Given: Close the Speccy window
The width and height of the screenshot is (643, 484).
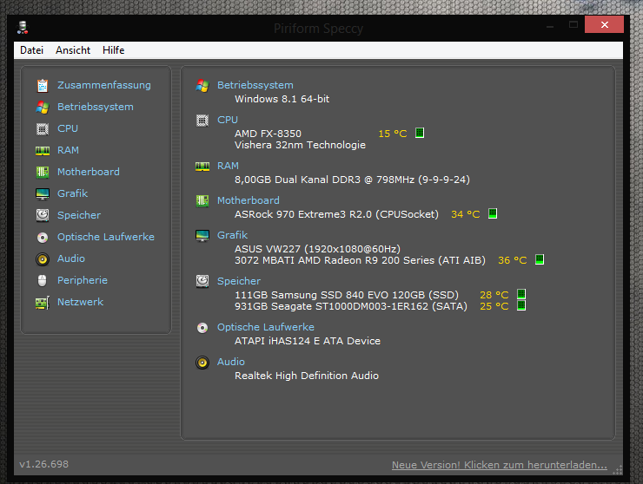Looking at the screenshot, I should (605, 24).
